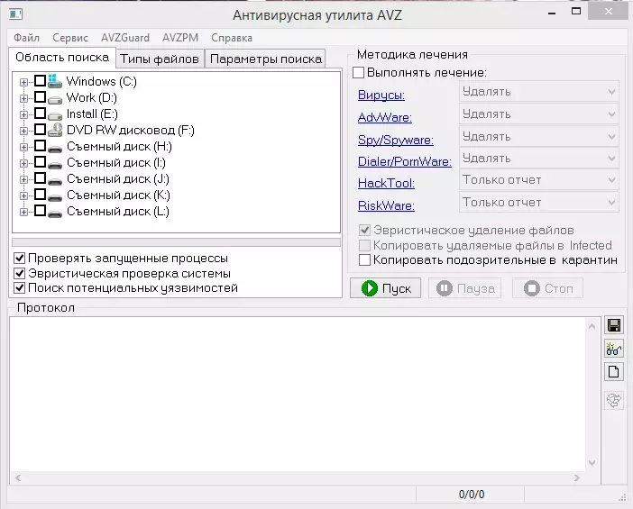Switch to the Параметры поиска tab
The image size is (633, 509).
266,59
